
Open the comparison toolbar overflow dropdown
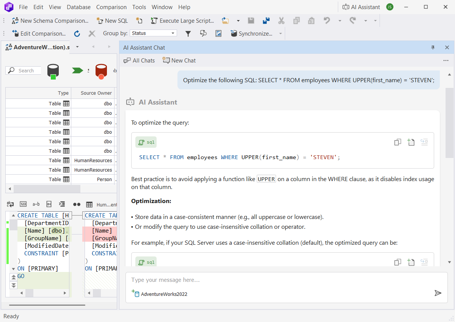(x=281, y=33)
